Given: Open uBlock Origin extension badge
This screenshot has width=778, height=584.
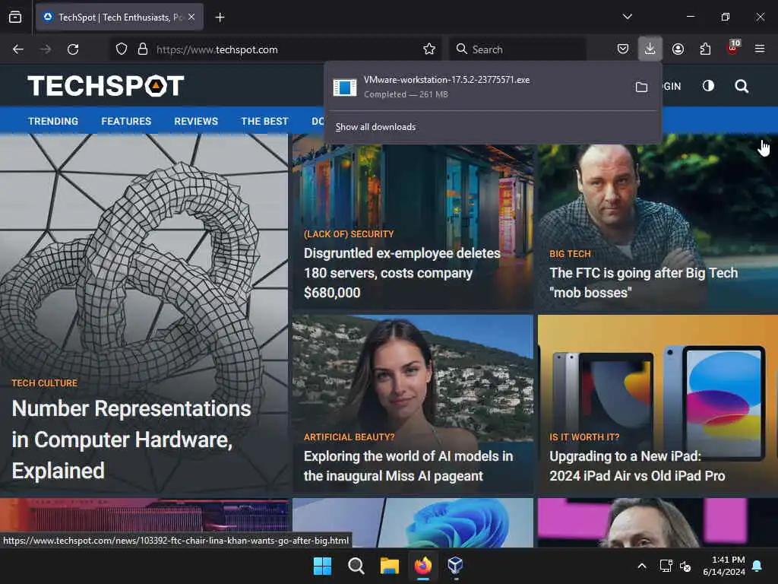Looking at the screenshot, I should point(732,48).
